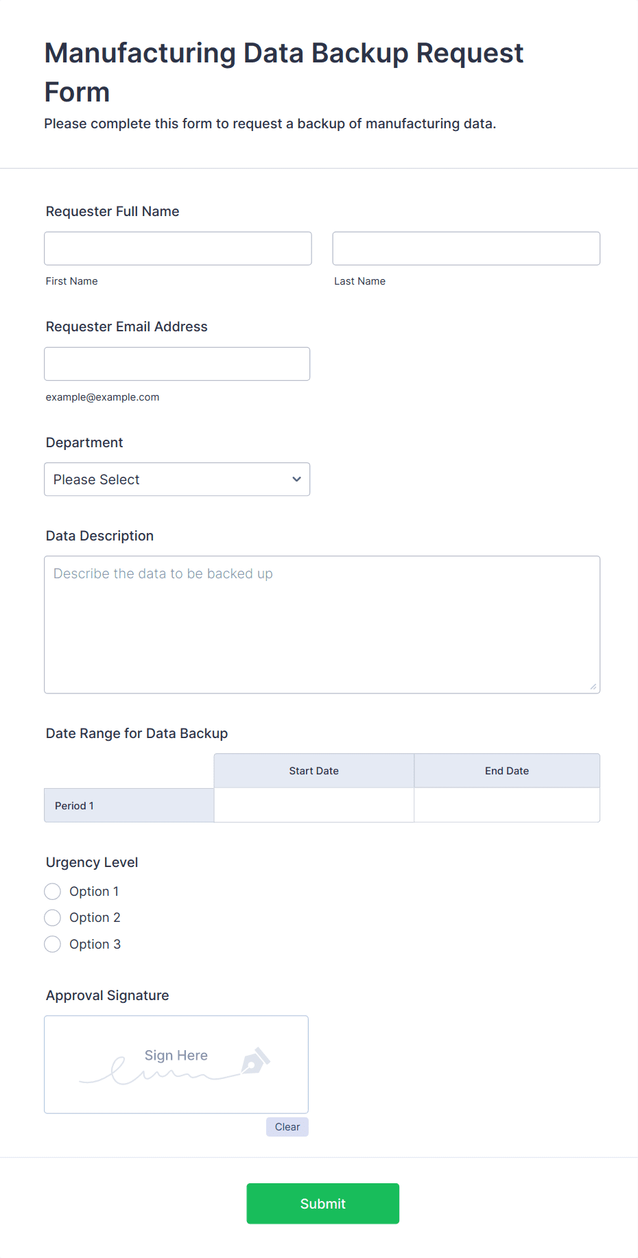Open the Department dropdown
Screen dimensions: 638x1258
click(x=177, y=479)
